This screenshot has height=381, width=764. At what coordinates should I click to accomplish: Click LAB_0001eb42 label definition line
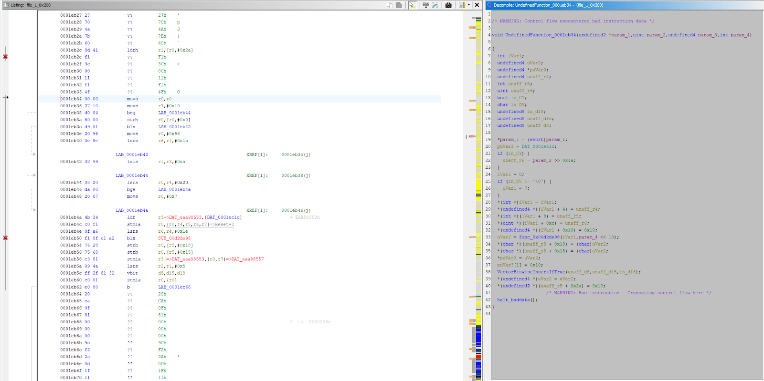pos(132,154)
